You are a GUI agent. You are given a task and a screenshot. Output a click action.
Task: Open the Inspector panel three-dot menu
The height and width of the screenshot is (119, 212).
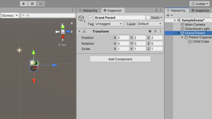(x=161, y=10)
